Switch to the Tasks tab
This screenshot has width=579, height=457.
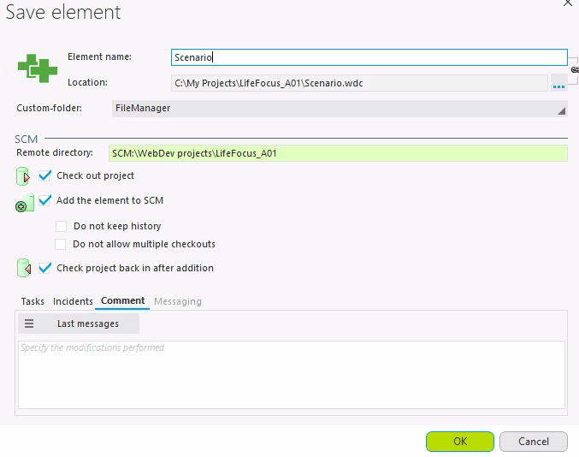[32, 301]
